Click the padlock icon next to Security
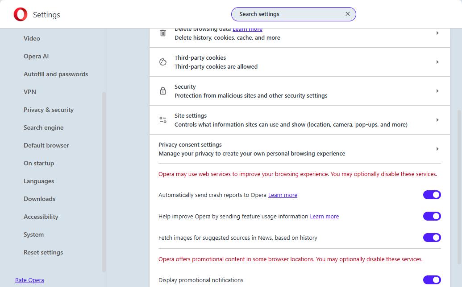Image resolution: width=462 pixels, height=287 pixels. [x=163, y=91]
